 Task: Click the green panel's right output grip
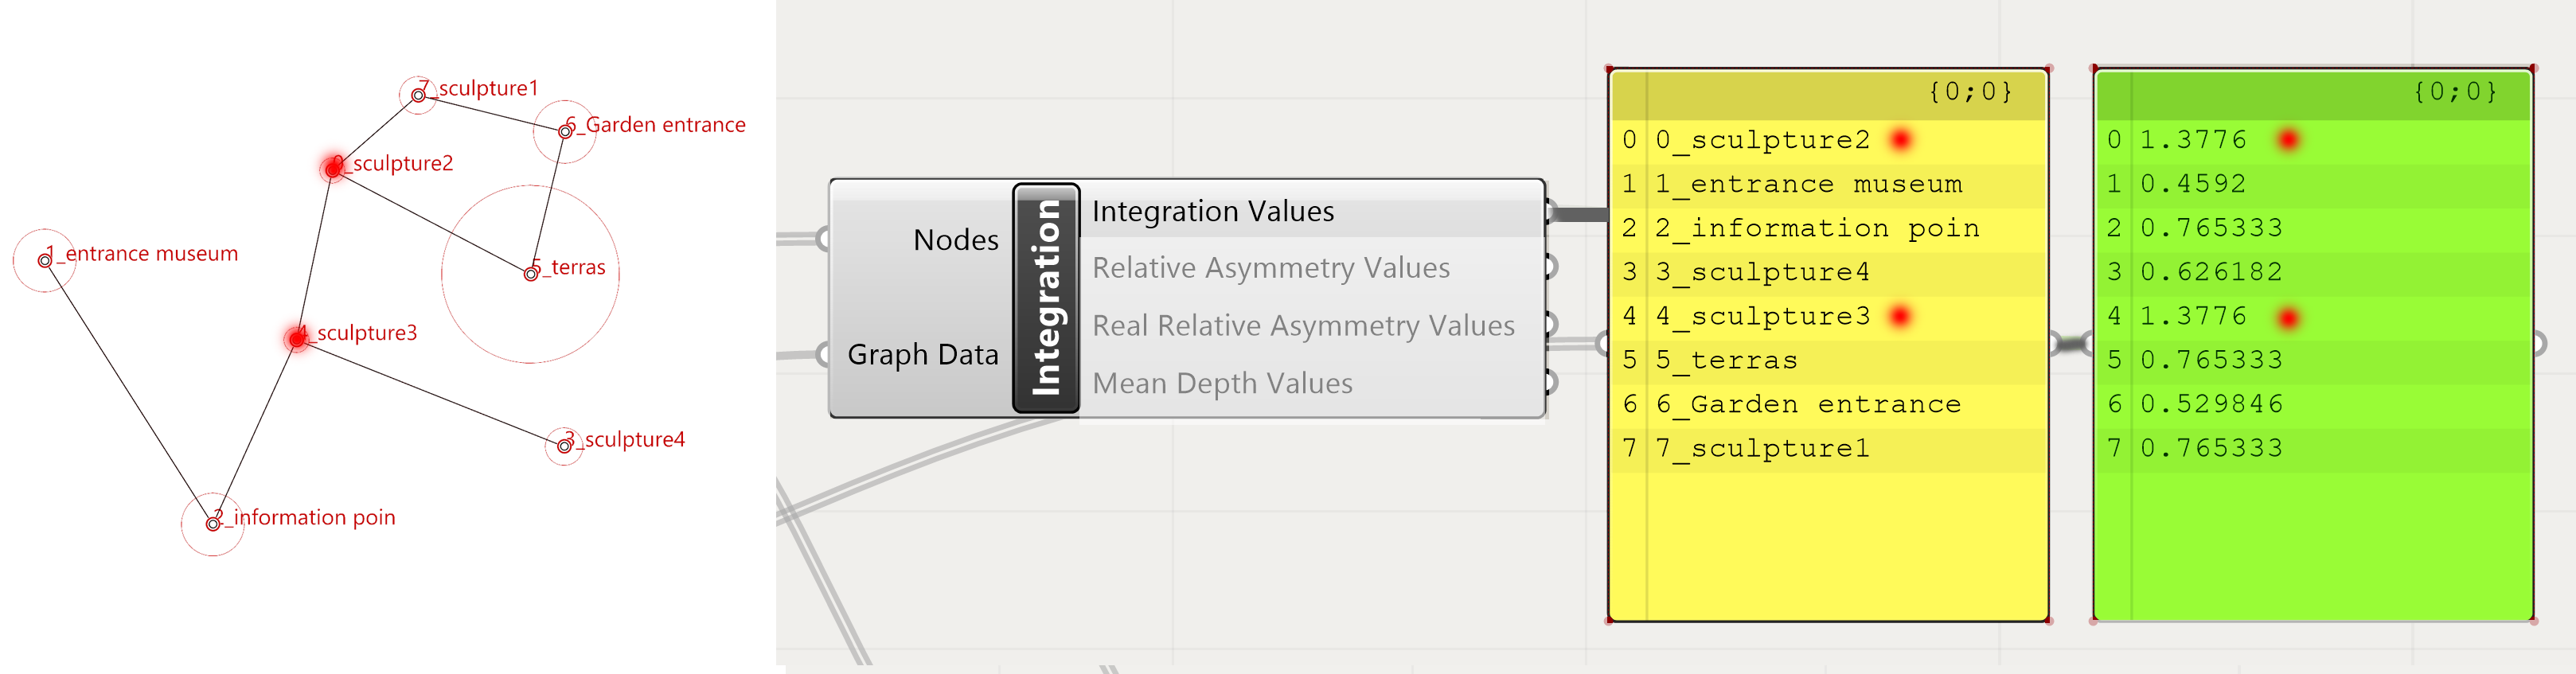click(x=2540, y=344)
